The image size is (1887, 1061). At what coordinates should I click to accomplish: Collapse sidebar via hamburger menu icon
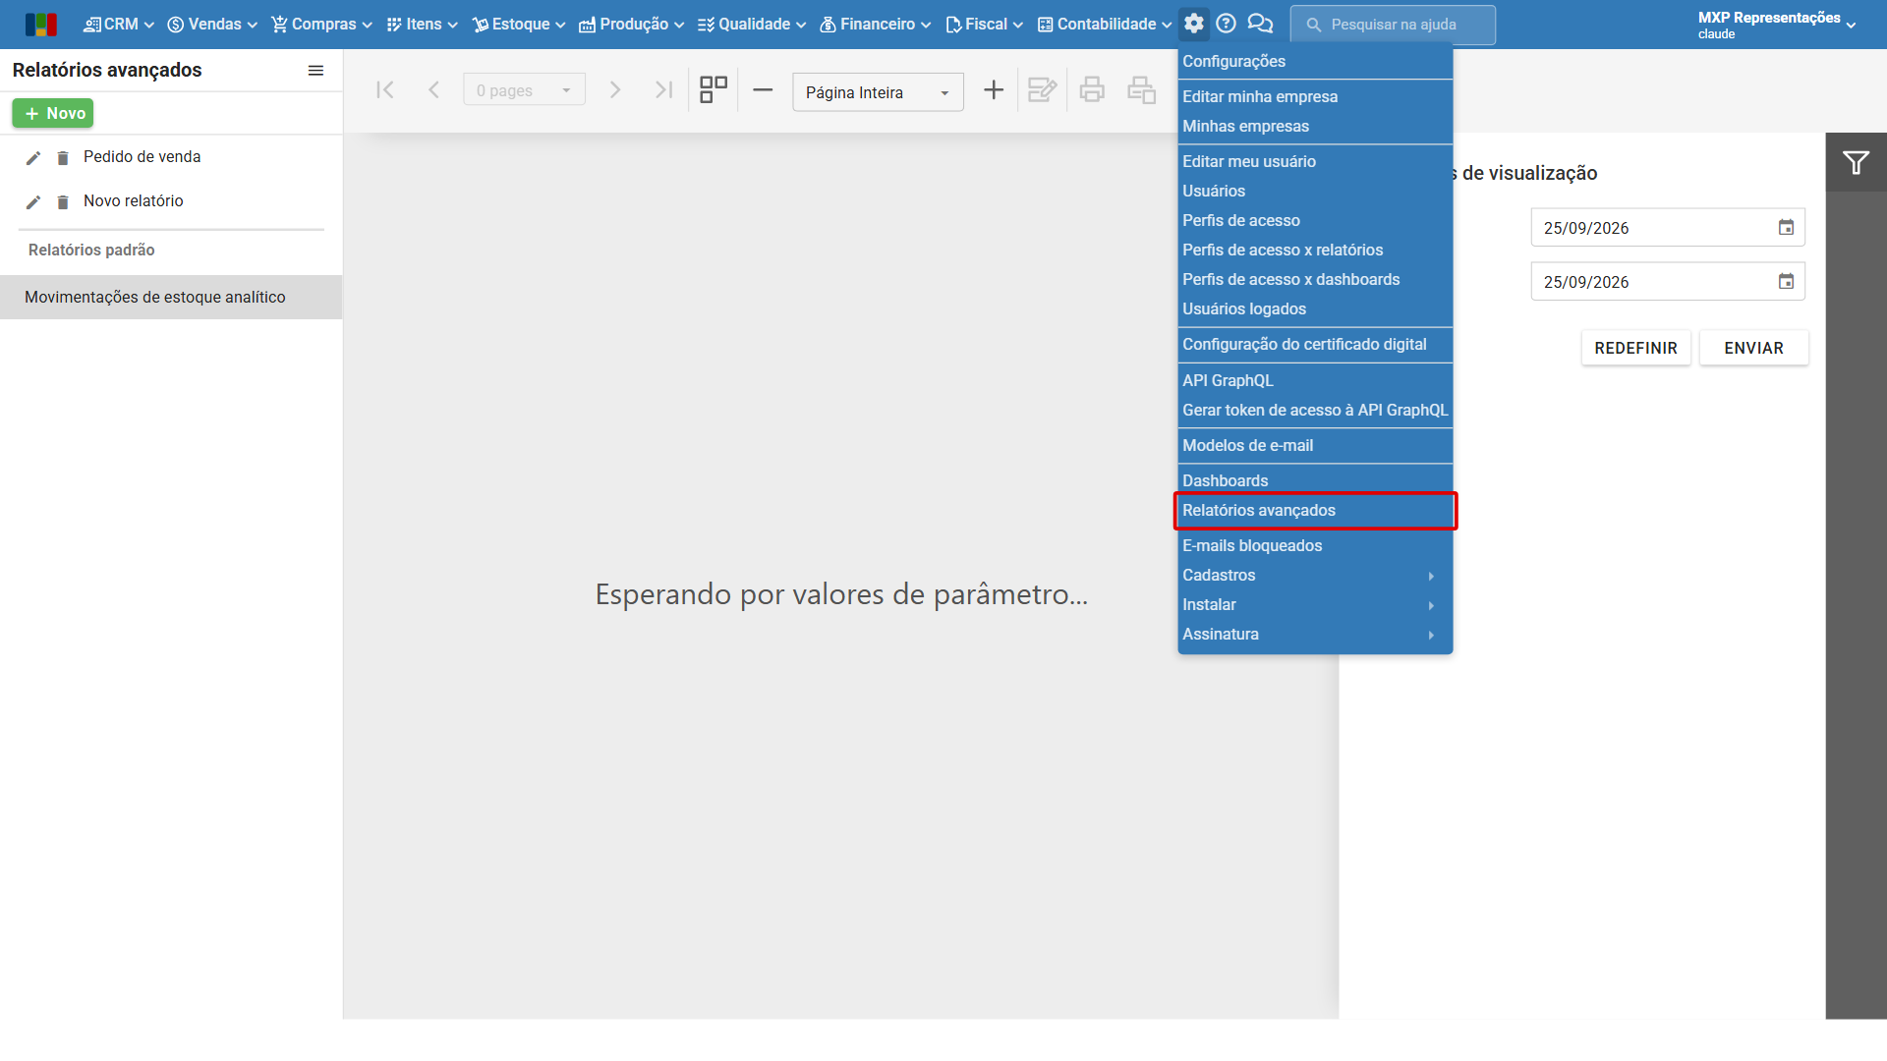click(315, 71)
